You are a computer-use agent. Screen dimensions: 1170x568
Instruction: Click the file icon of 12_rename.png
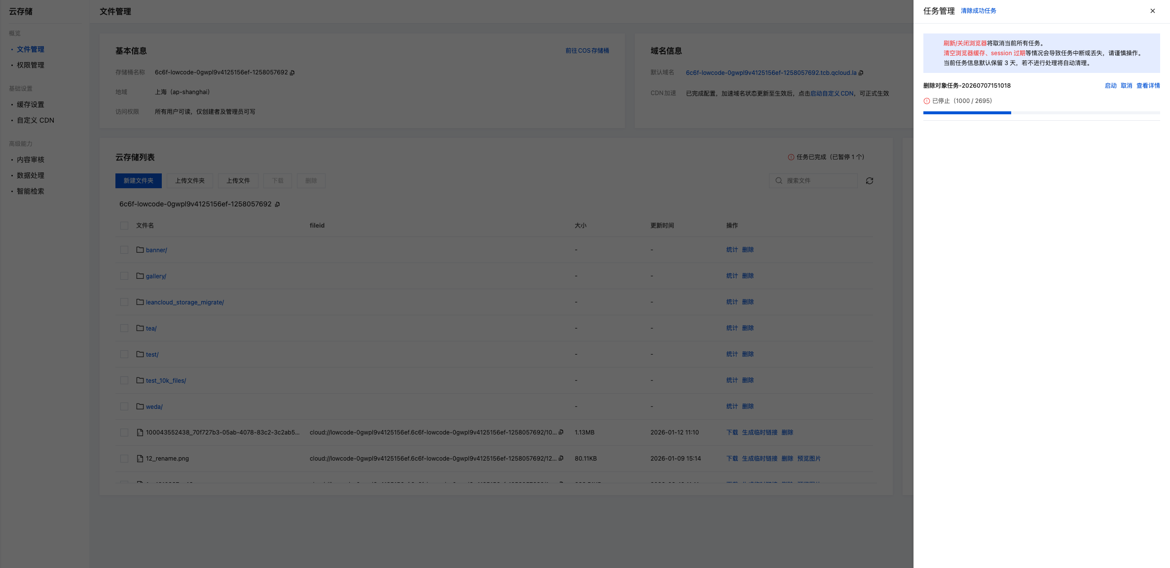(140, 459)
